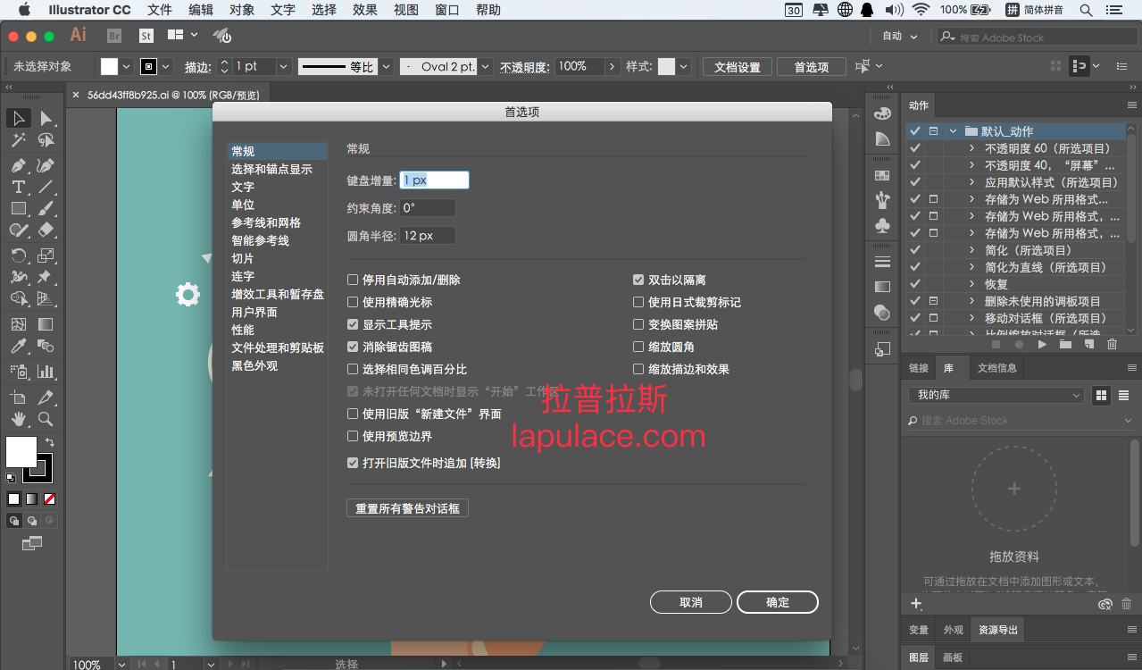Select the Pen tool in toolbar
1142x670 pixels.
point(19,165)
